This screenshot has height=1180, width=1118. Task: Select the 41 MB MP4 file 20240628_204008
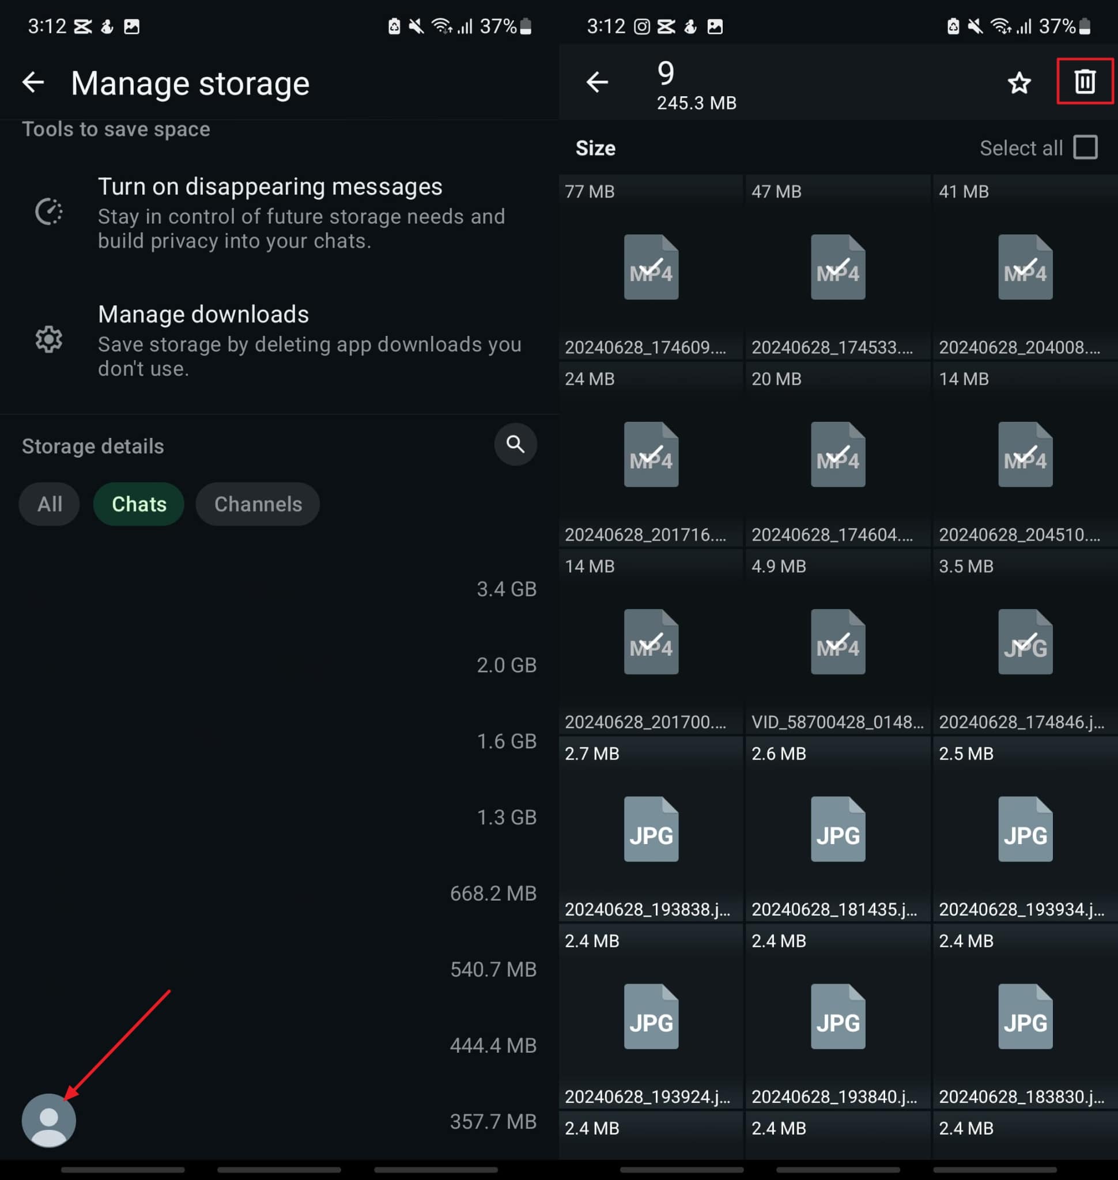tap(1025, 268)
